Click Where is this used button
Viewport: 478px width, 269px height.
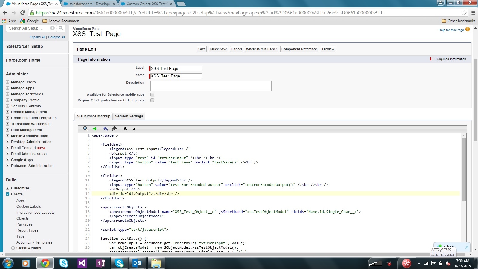tap(262, 49)
